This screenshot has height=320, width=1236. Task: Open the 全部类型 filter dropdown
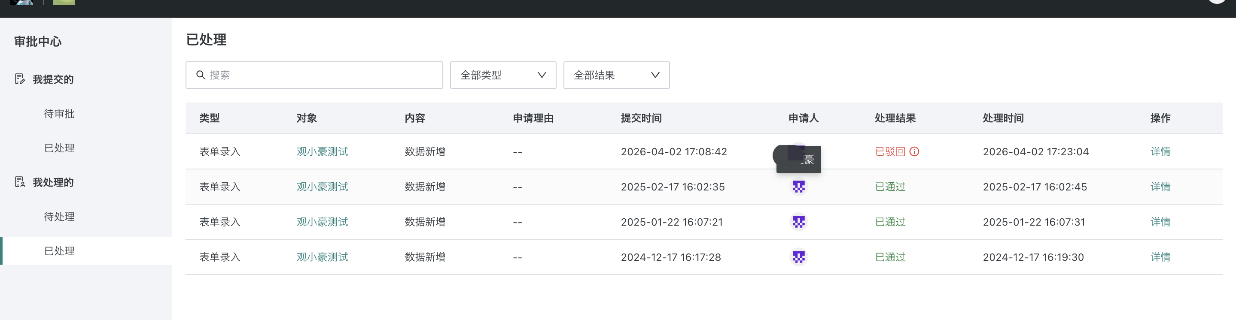(x=502, y=75)
